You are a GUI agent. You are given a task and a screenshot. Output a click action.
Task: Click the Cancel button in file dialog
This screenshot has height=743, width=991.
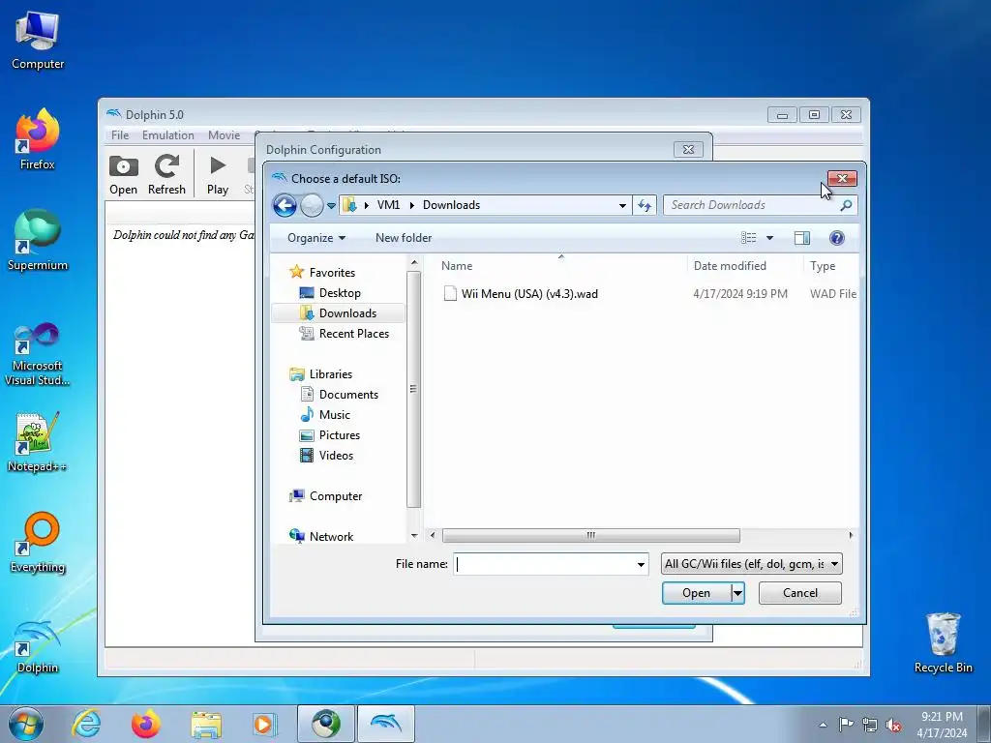(800, 593)
